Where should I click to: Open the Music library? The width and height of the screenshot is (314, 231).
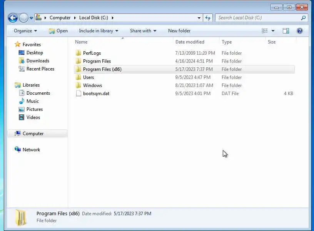point(33,101)
